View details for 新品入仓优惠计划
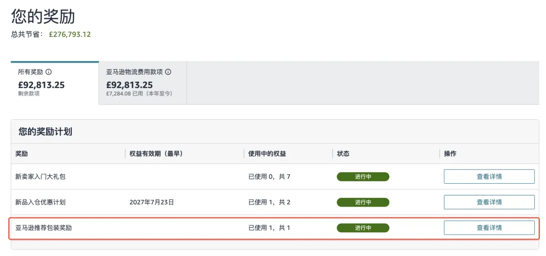 489,202
